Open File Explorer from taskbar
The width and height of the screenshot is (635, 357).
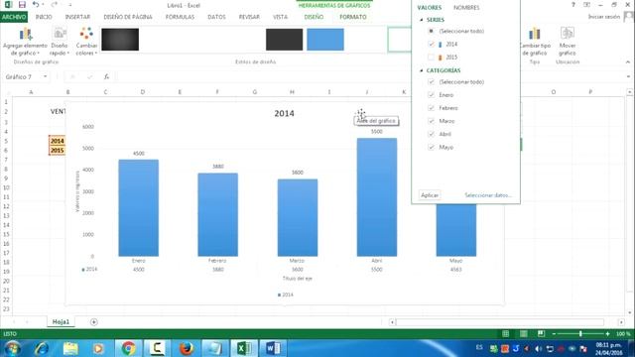click(x=70, y=348)
